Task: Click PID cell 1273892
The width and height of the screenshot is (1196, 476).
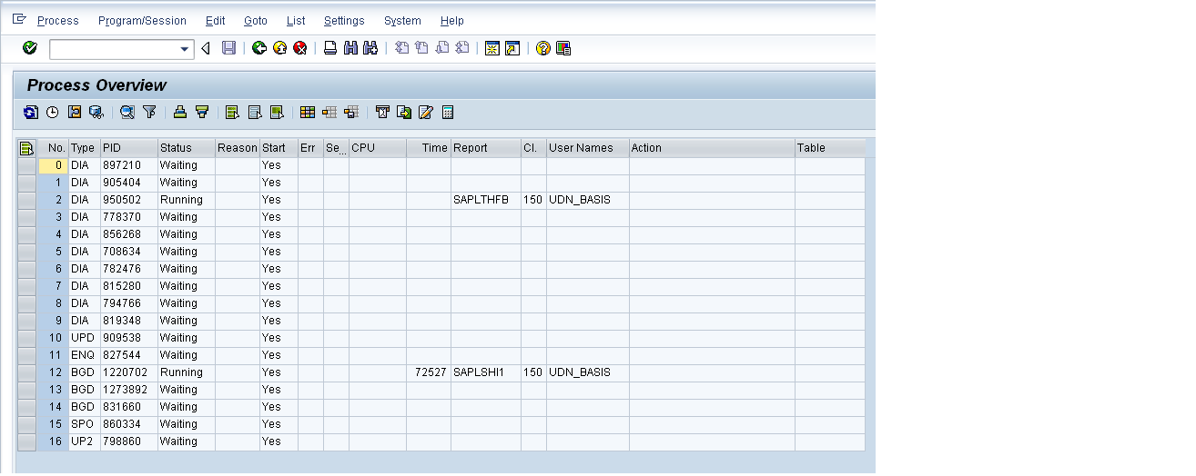Action: pos(128,390)
